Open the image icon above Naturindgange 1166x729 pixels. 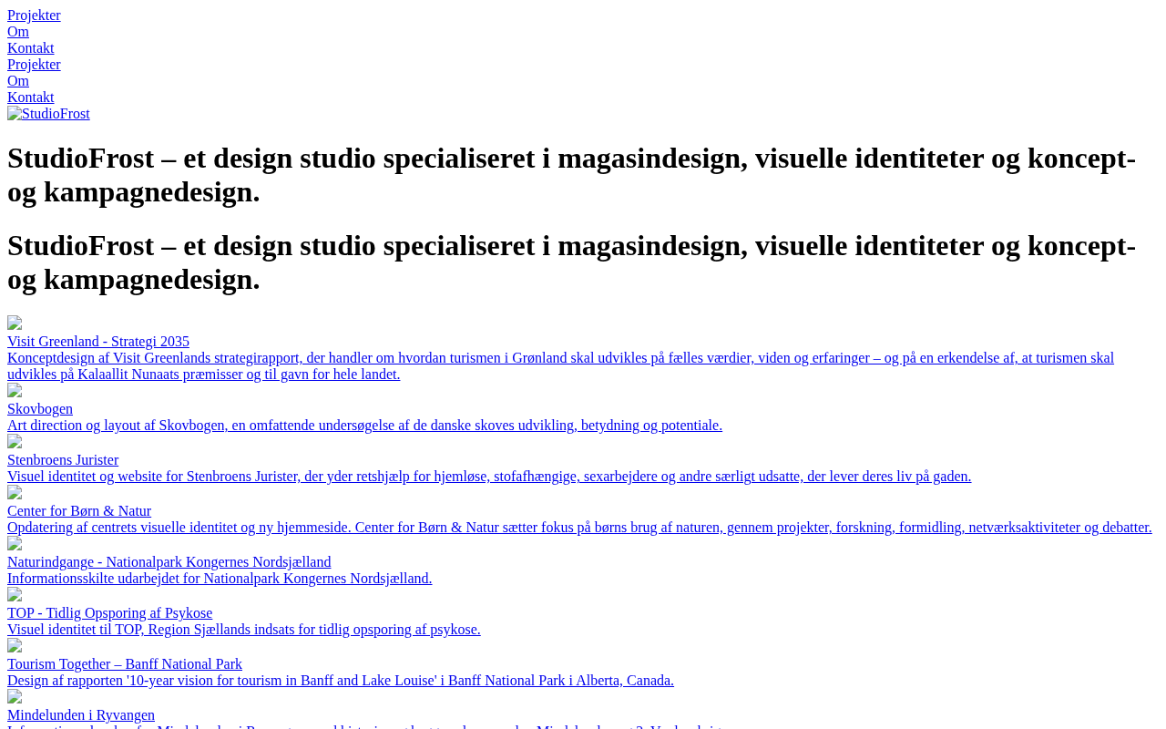click(x=15, y=544)
